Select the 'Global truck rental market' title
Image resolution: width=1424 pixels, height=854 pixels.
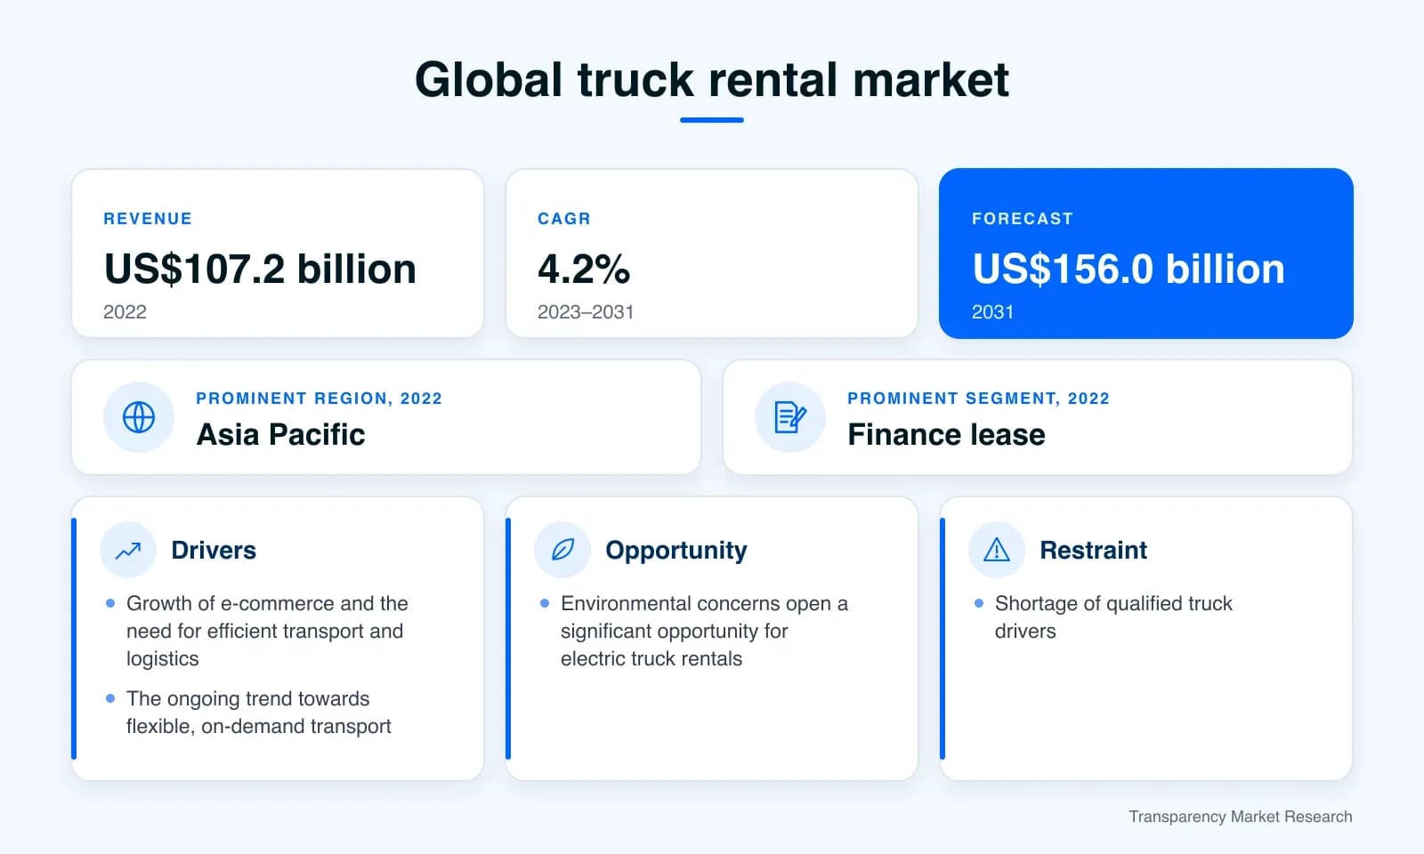[x=712, y=80]
